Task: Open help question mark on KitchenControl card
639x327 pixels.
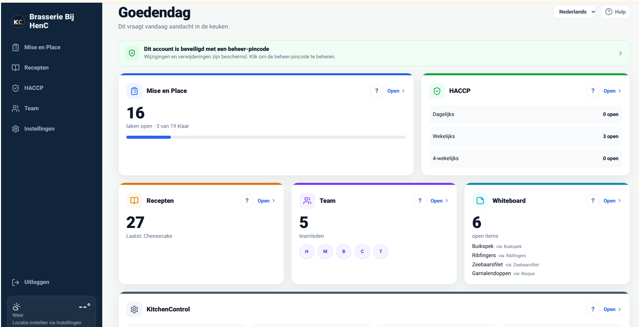Action: pos(593,309)
